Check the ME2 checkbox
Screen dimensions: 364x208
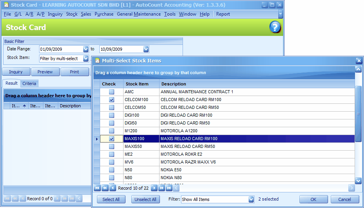[x=112, y=154]
